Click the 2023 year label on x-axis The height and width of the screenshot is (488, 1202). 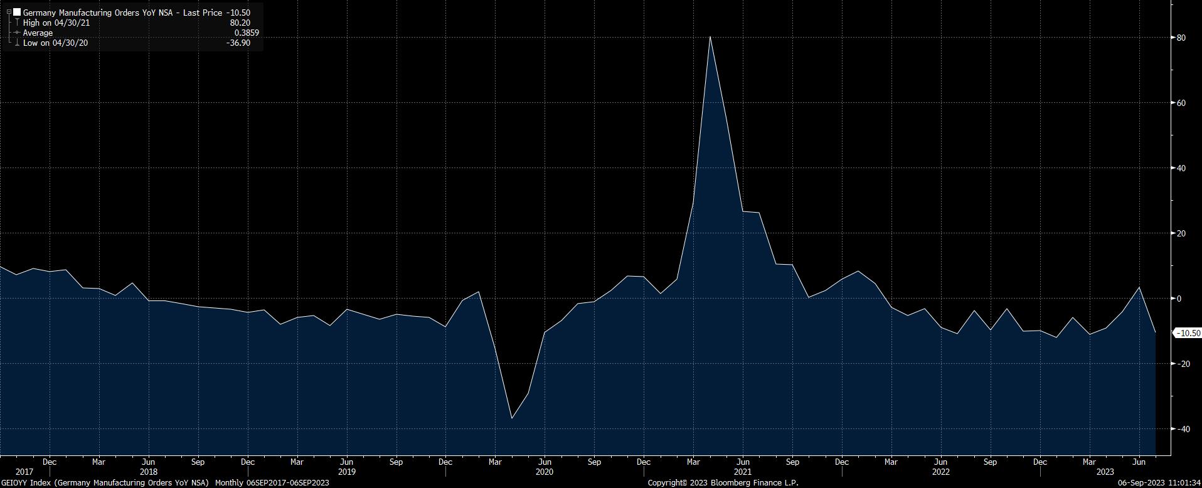click(1105, 472)
